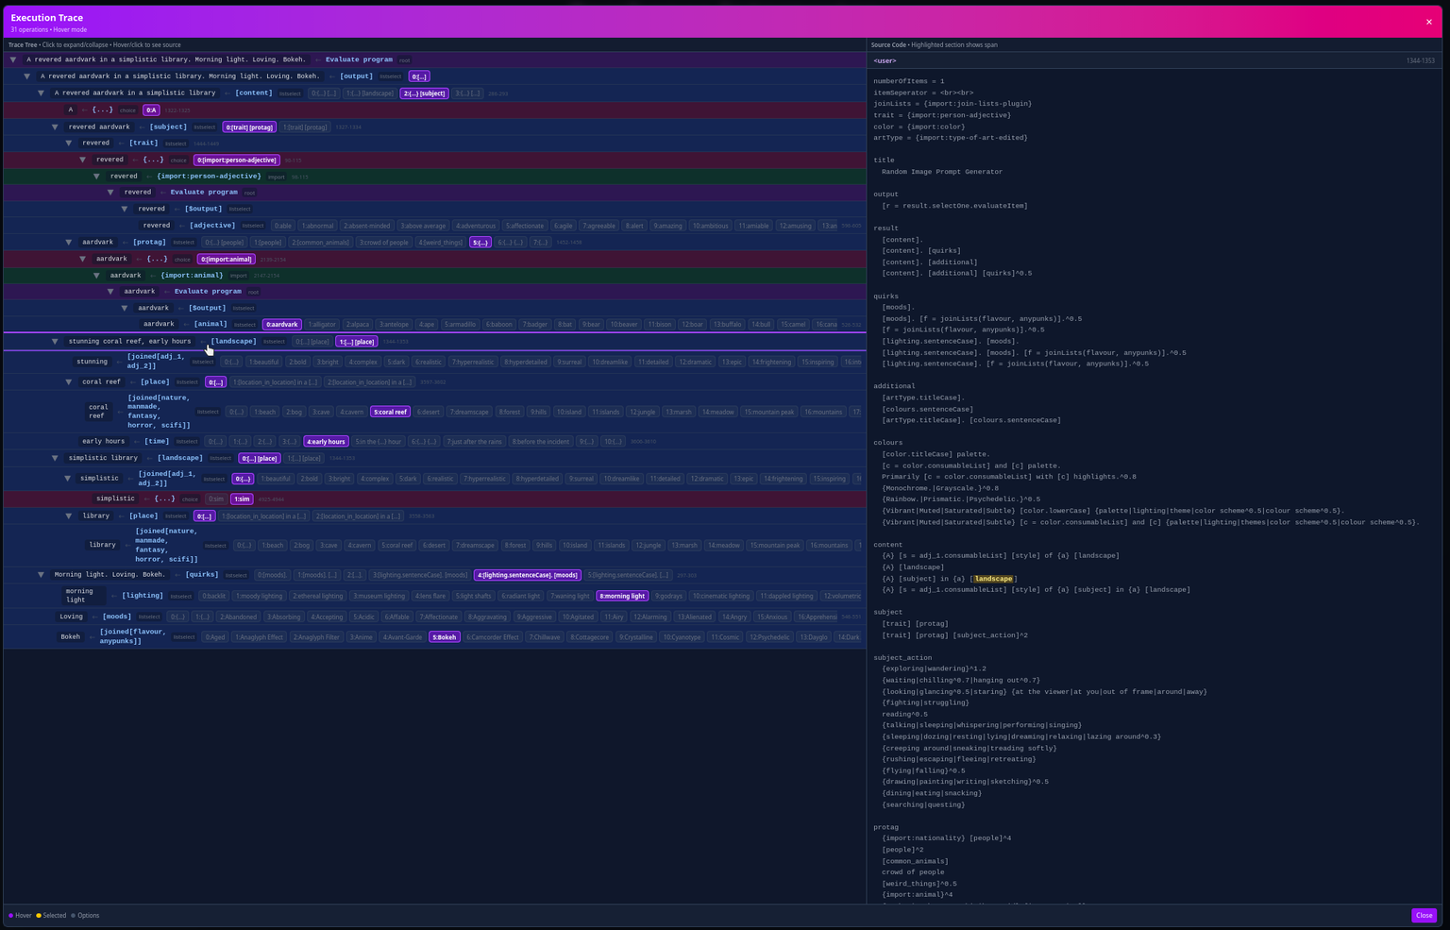This screenshot has width=1450, height=930.
Task: Click the 4:[lighting.sentenceCase]. [moods] chip
Action: pos(528,575)
